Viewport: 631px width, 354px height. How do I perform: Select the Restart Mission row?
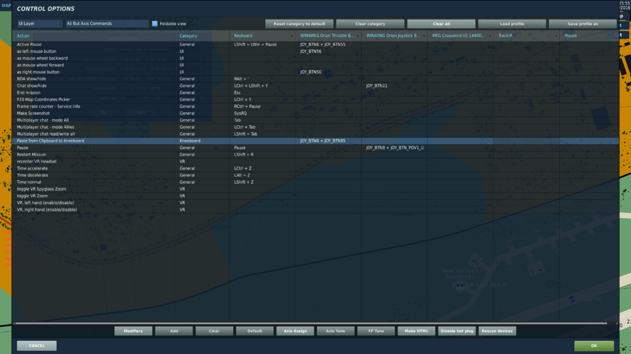[315, 155]
